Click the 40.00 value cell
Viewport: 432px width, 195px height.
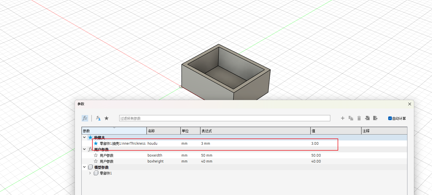[316, 161]
